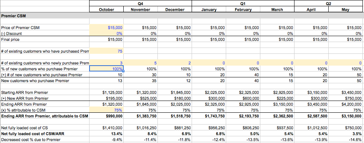Select the (+) New ARR from Premier label

(x=25, y=98)
